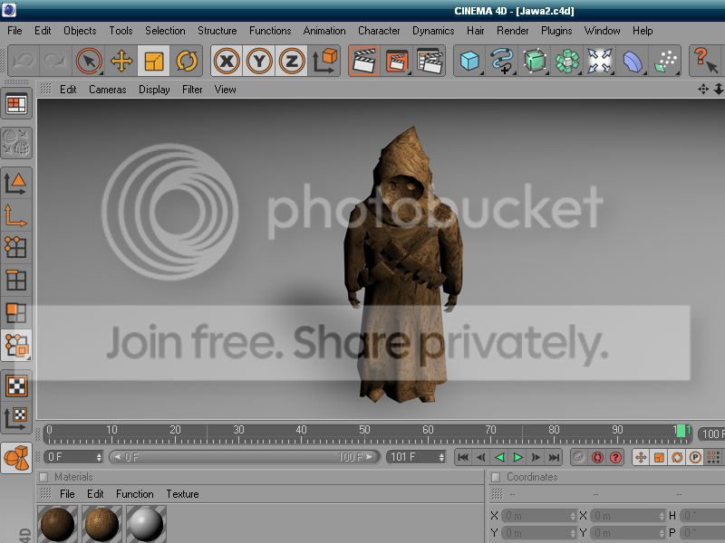Go to start of animation
Image resolution: width=725 pixels, height=543 pixels.
coord(463,457)
